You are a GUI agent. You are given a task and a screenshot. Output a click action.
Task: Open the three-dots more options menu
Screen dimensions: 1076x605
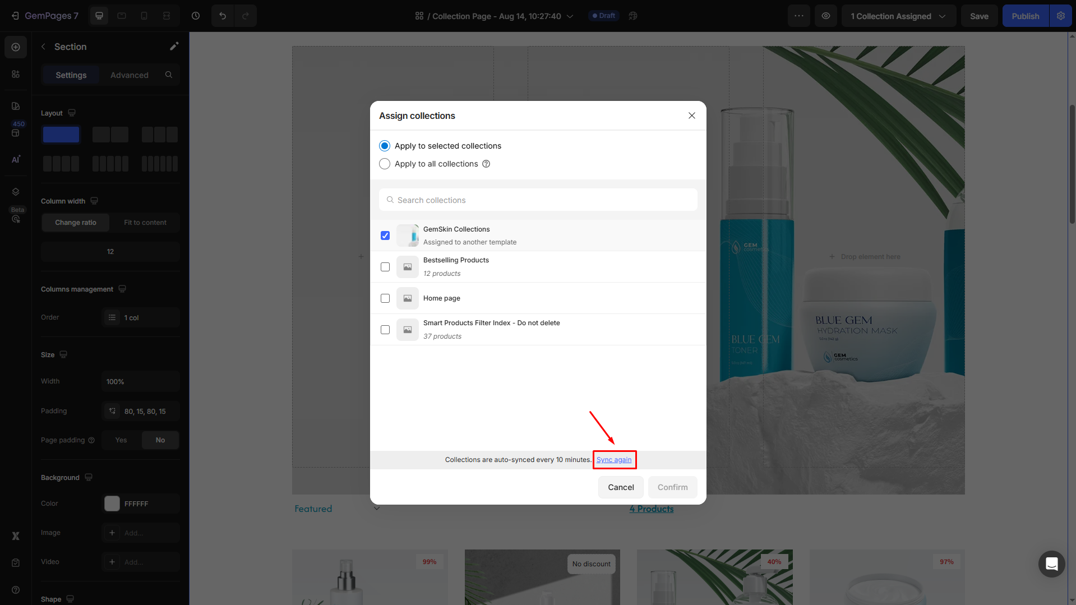point(798,16)
